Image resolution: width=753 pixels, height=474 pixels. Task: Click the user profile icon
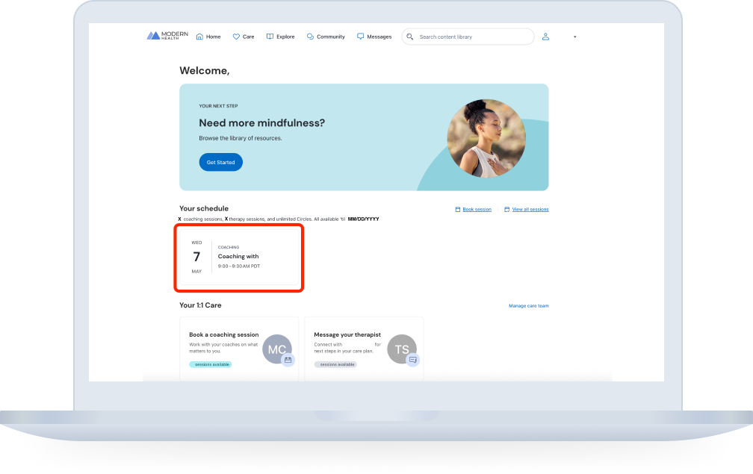point(545,37)
